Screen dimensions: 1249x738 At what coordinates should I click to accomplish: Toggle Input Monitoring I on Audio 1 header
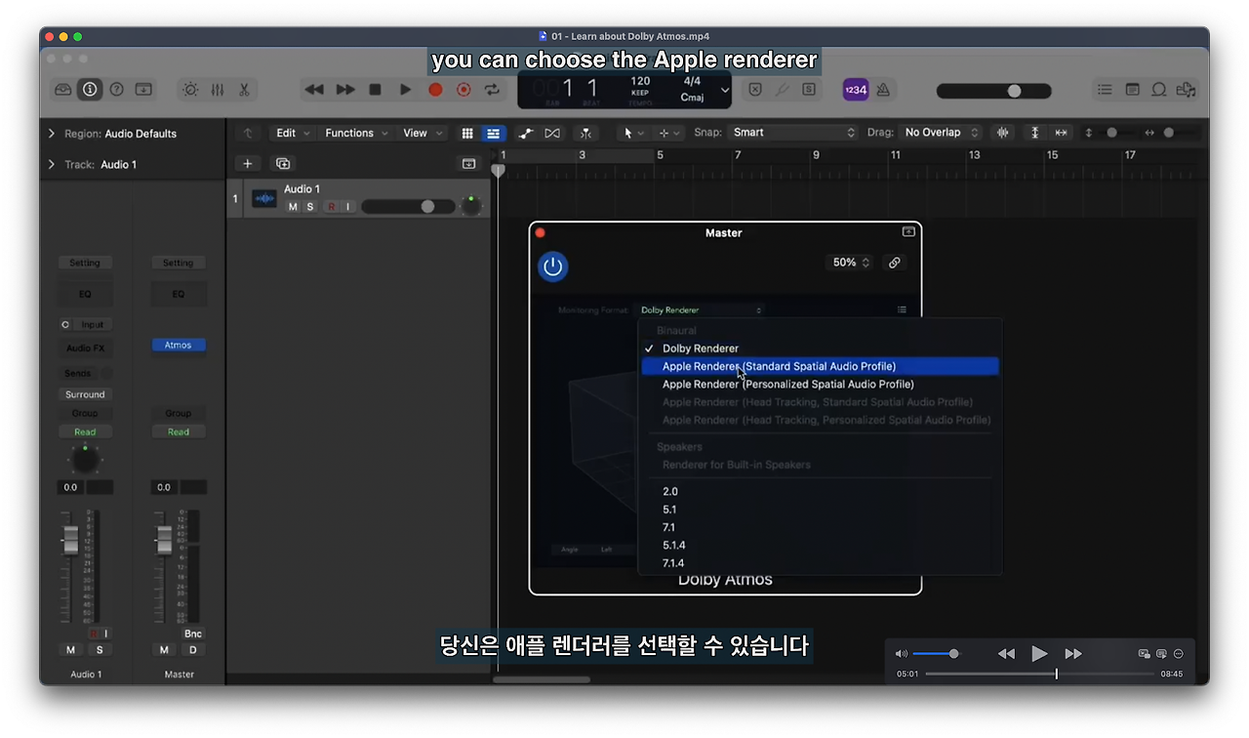click(x=347, y=207)
